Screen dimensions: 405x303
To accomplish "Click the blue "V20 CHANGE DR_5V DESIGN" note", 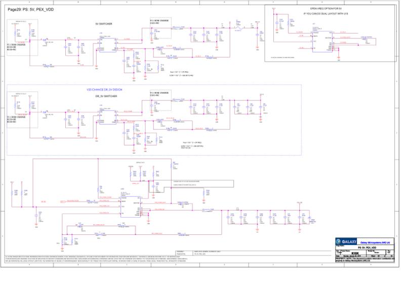I will click(104, 90).
